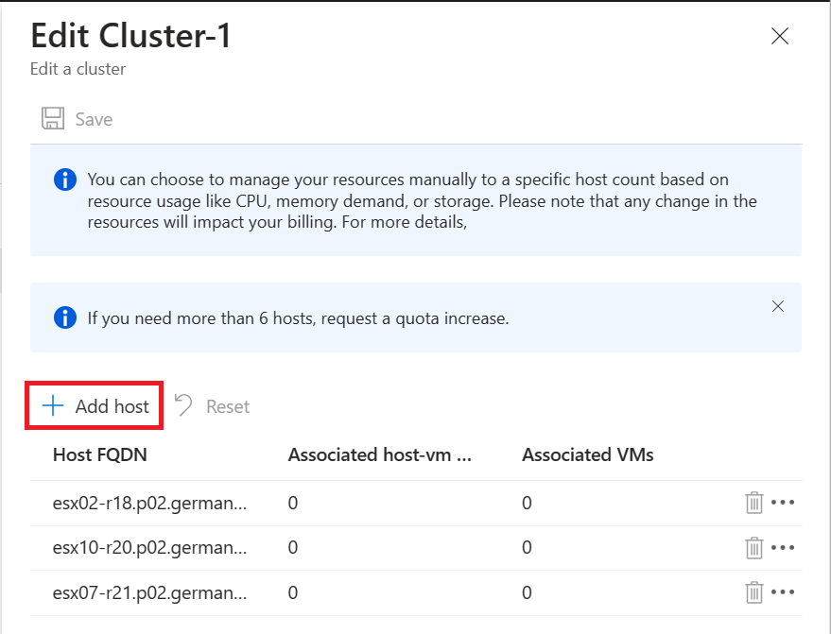Viewport: 831px width, 634px height.
Task: Open more options for esx02-r18 host
Action: coord(783,502)
